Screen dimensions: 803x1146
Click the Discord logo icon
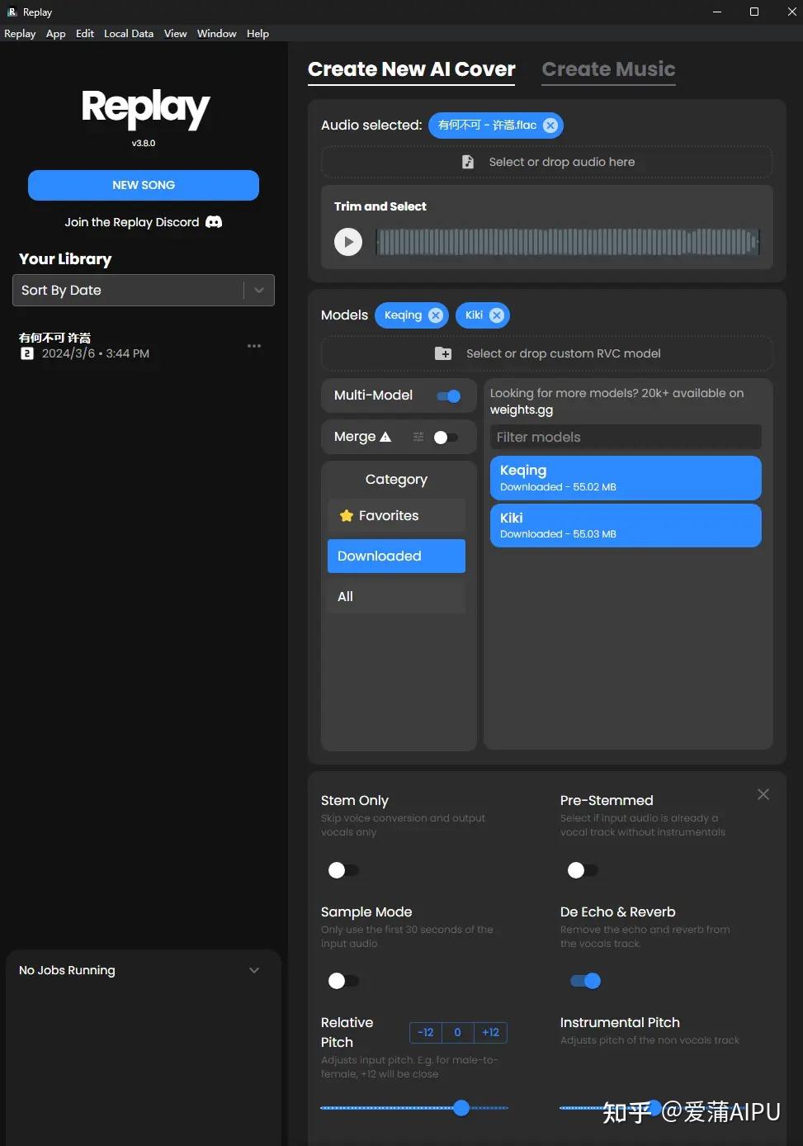214,222
